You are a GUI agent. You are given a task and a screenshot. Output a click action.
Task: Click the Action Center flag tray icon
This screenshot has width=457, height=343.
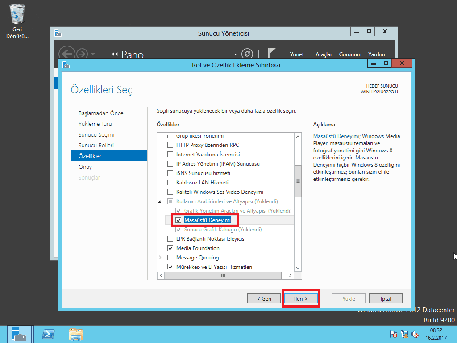coord(393,334)
